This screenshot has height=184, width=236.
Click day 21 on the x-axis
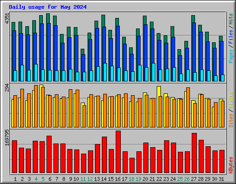(152, 179)
